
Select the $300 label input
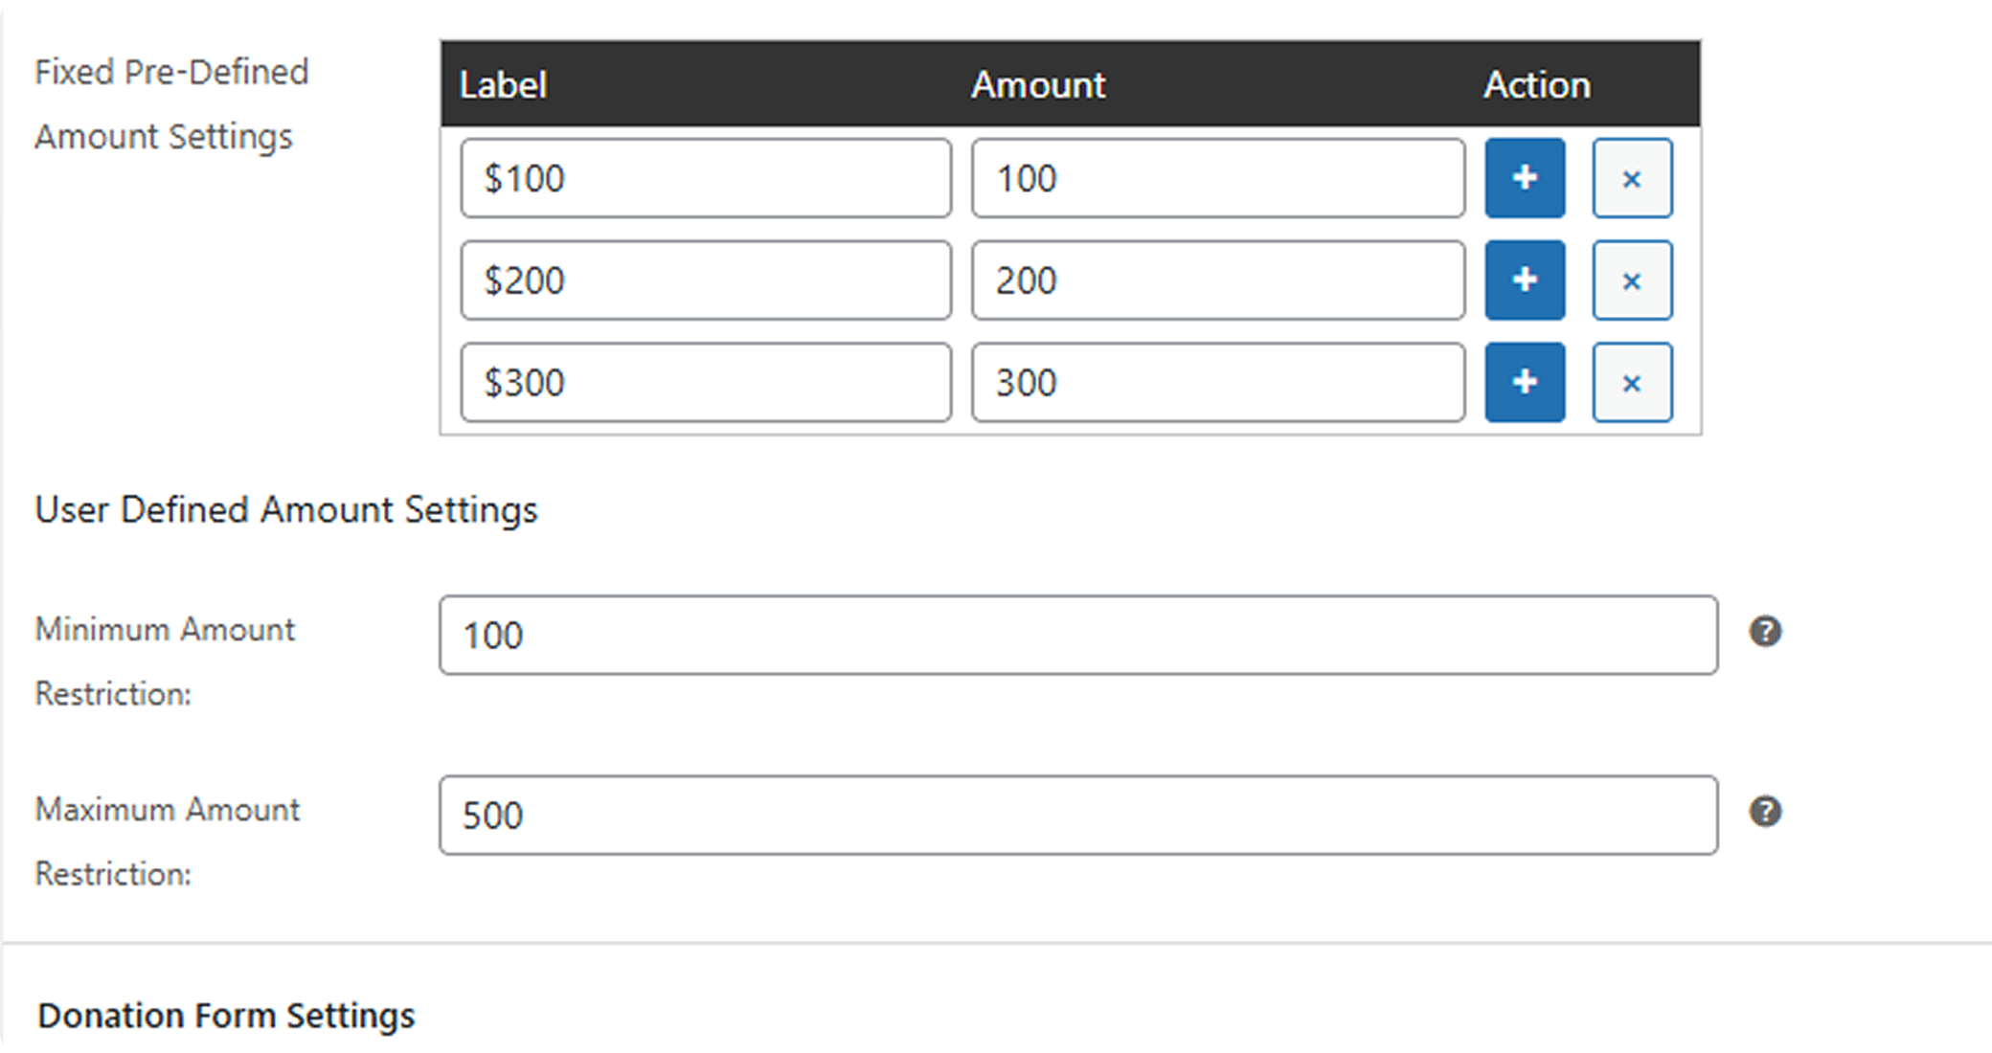706,383
